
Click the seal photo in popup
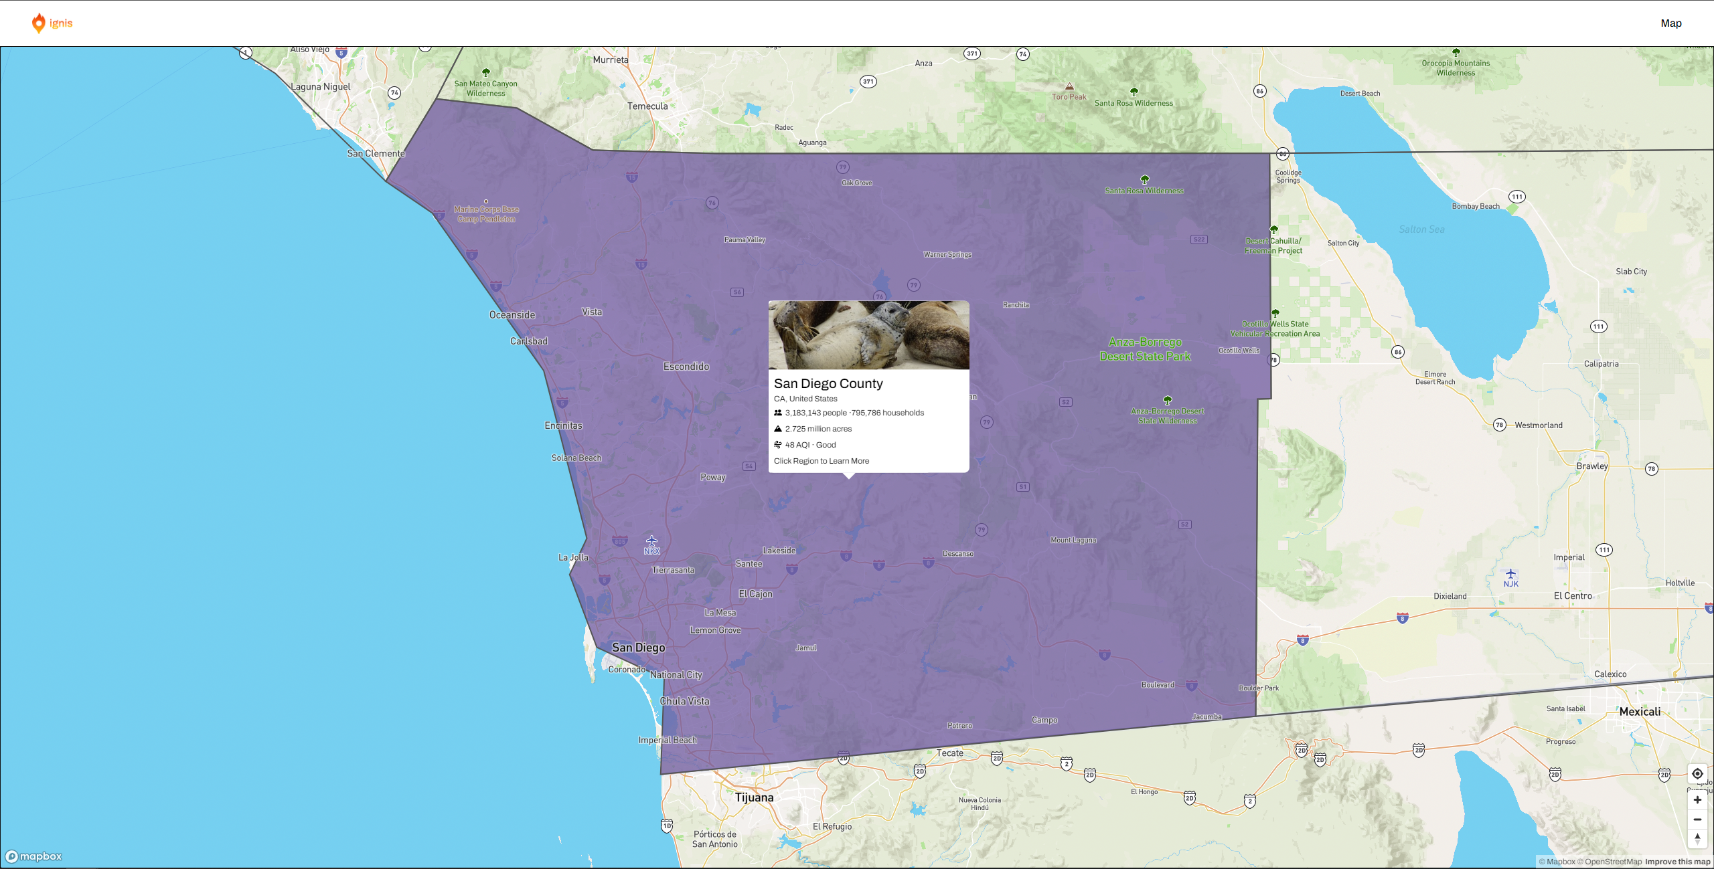coord(868,335)
